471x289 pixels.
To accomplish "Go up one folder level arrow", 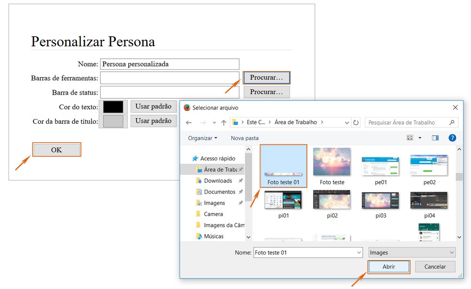I will click(224, 122).
